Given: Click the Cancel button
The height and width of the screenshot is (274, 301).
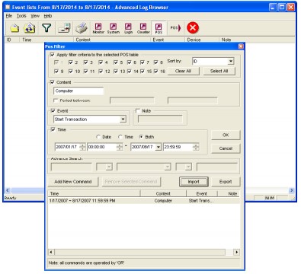Looking at the screenshot, I should (226, 148).
